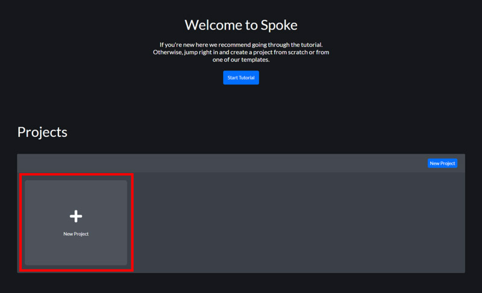Click the Start Tutorial button
Image resolution: width=482 pixels, height=293 pixels.
click(240, 78)
